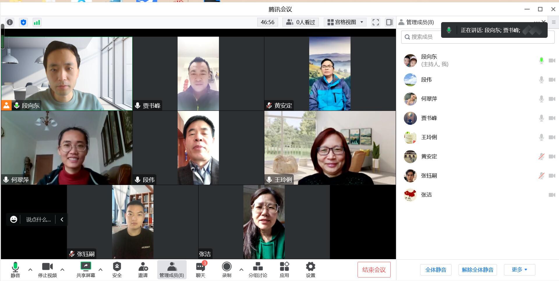Open the meeting info icon
Viewport: 559px width, 281px height.
pyautogui.click(x=10, y=22)
